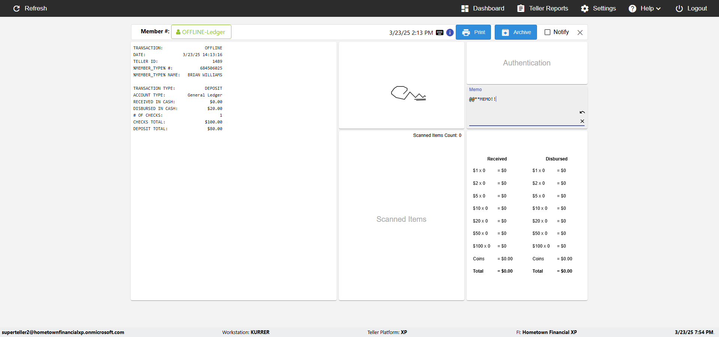
Task: Click the CHECKS TOTAL $100.00 line
Action: (178, 122)
